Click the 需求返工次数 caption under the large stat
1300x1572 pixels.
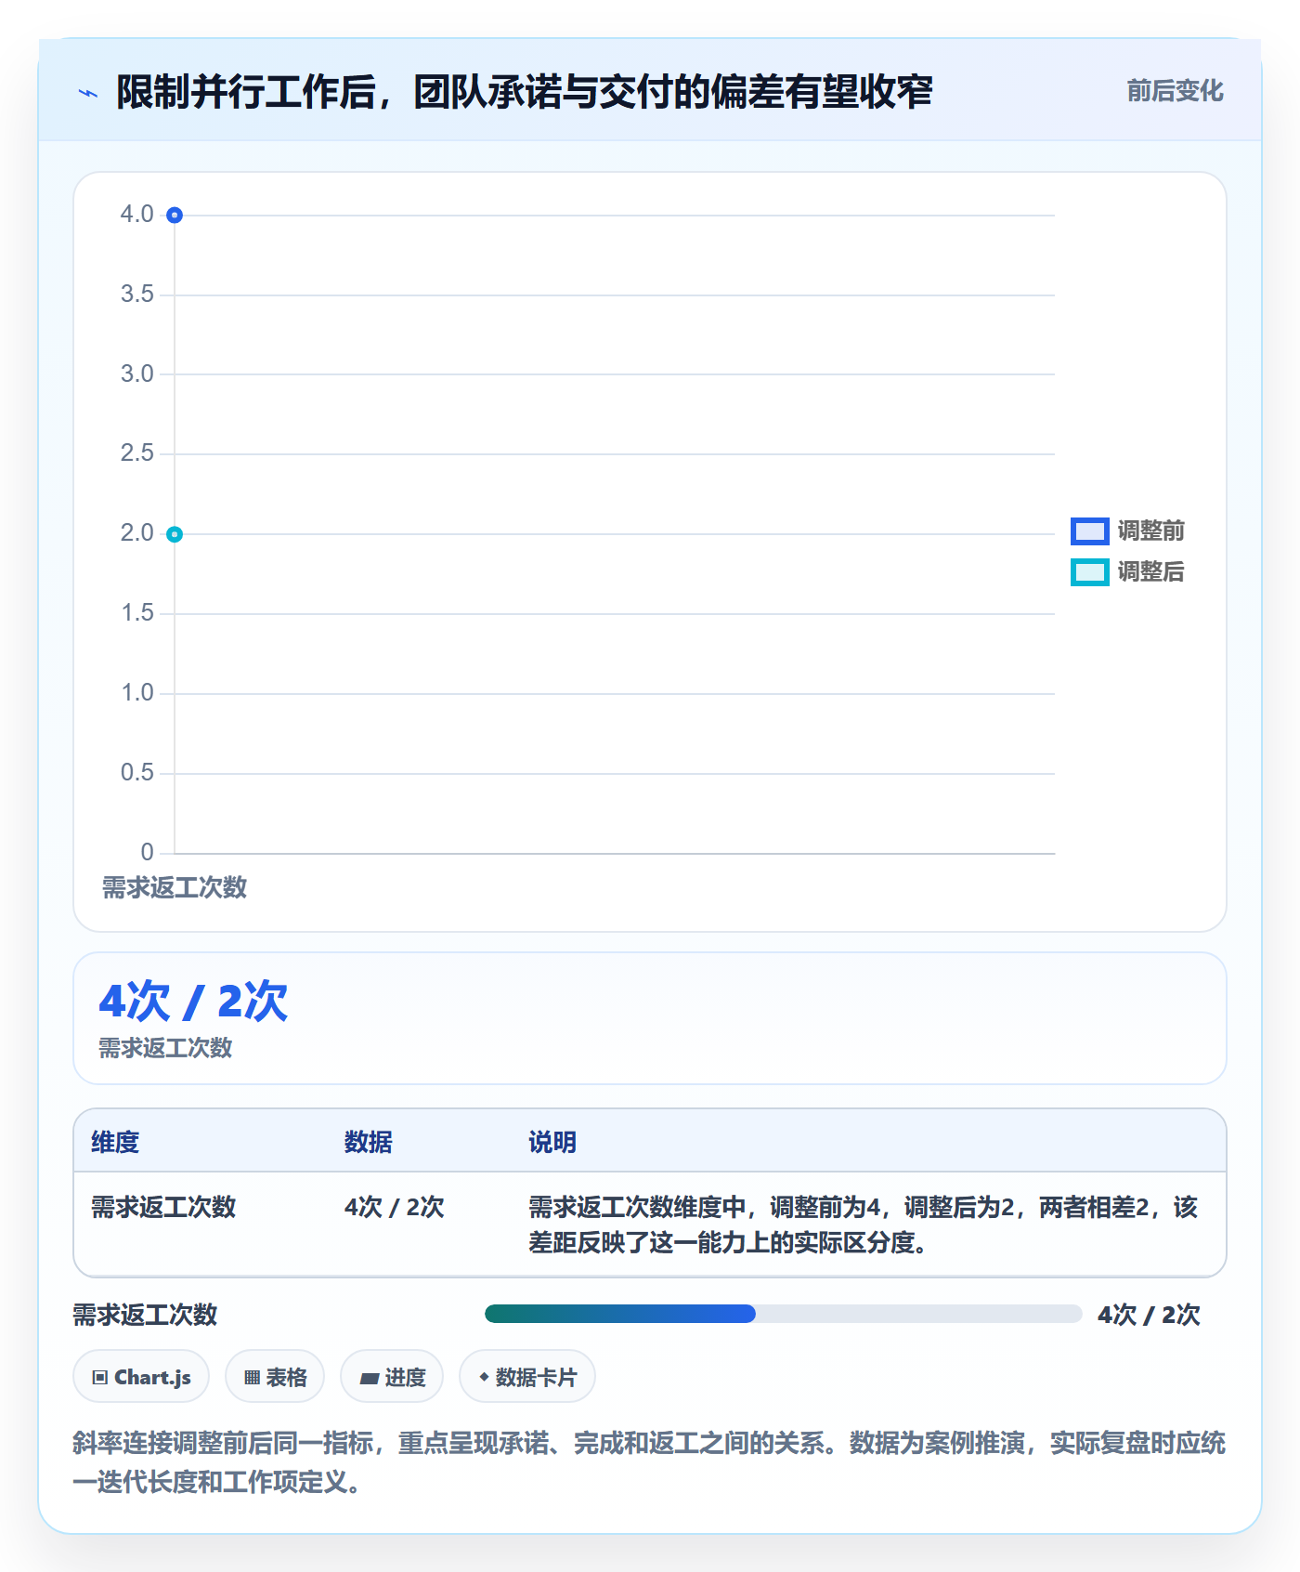tap(165, 1048)
